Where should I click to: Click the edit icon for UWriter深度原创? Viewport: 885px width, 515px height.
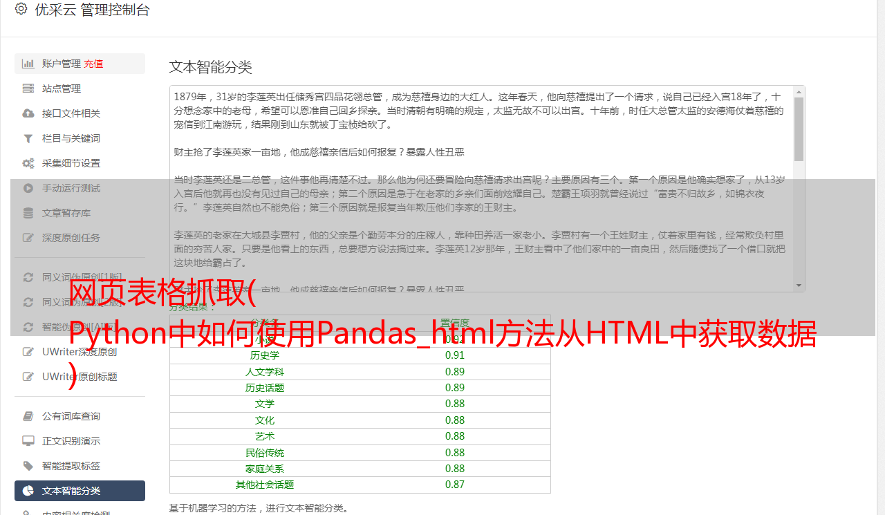click(x=28, y=352)
